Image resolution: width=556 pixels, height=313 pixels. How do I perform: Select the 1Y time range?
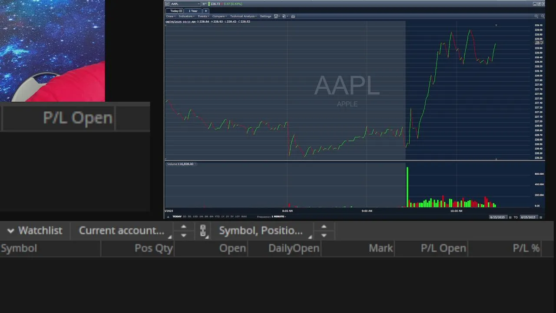click(223, 216)
